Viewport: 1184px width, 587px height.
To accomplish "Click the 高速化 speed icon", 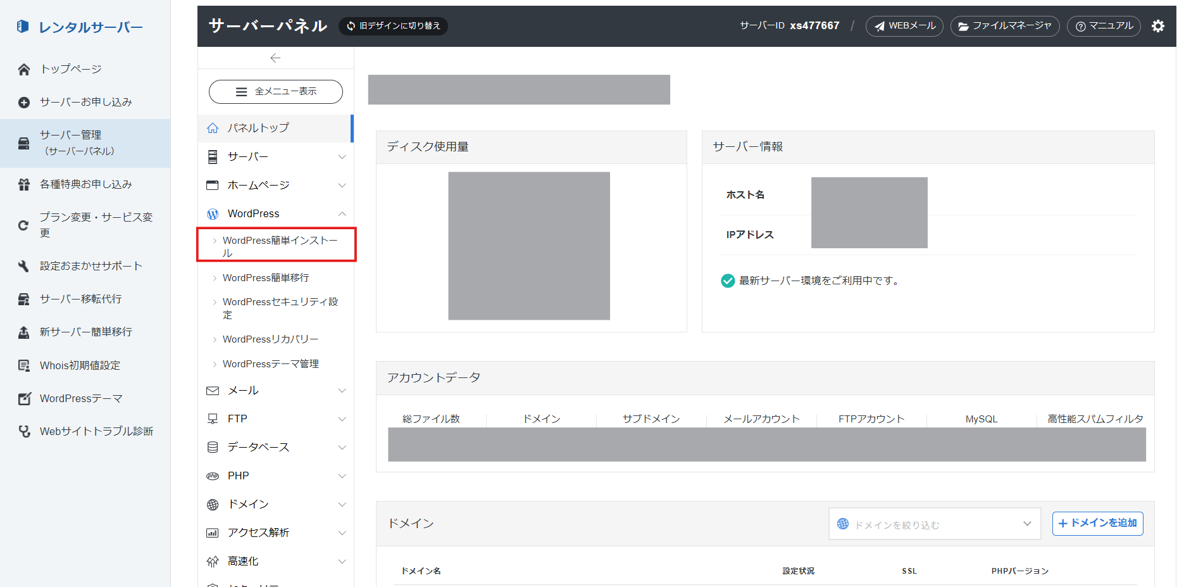I will pos(212,561).
